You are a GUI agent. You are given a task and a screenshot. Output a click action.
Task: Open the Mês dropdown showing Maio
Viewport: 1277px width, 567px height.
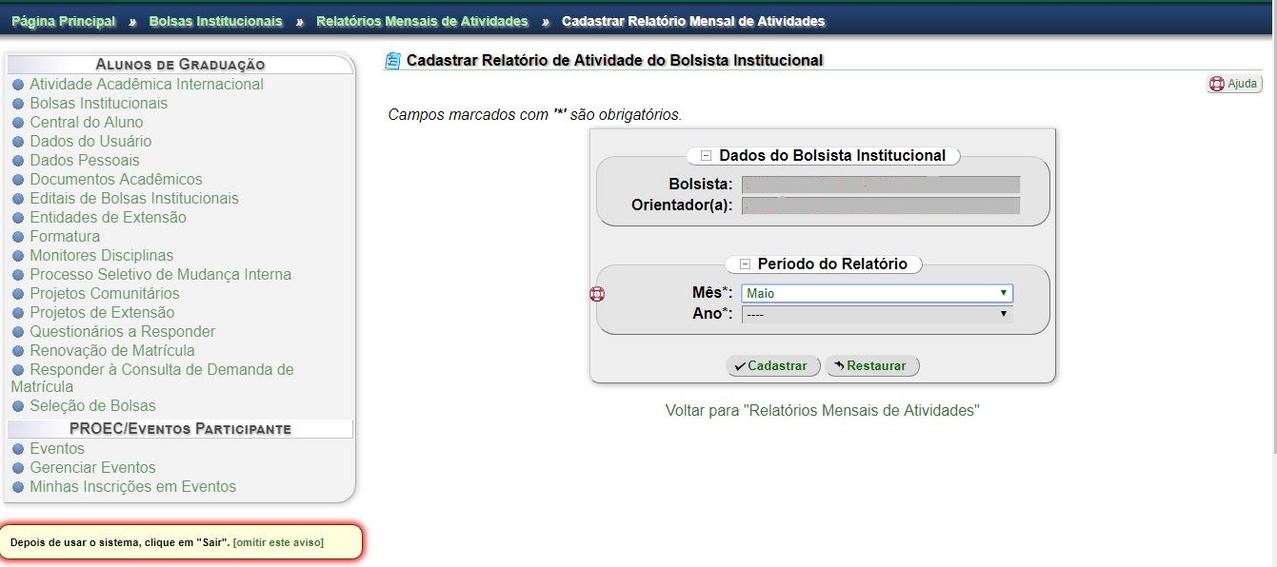(876, 294)
